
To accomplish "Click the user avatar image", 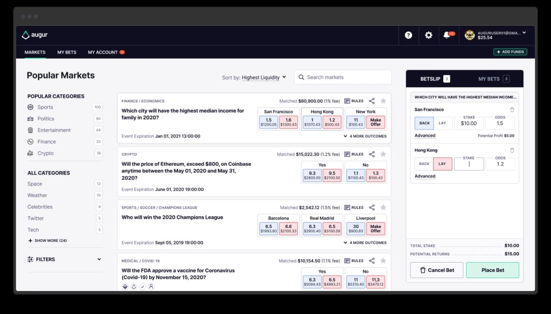I will tap(469, 35).
